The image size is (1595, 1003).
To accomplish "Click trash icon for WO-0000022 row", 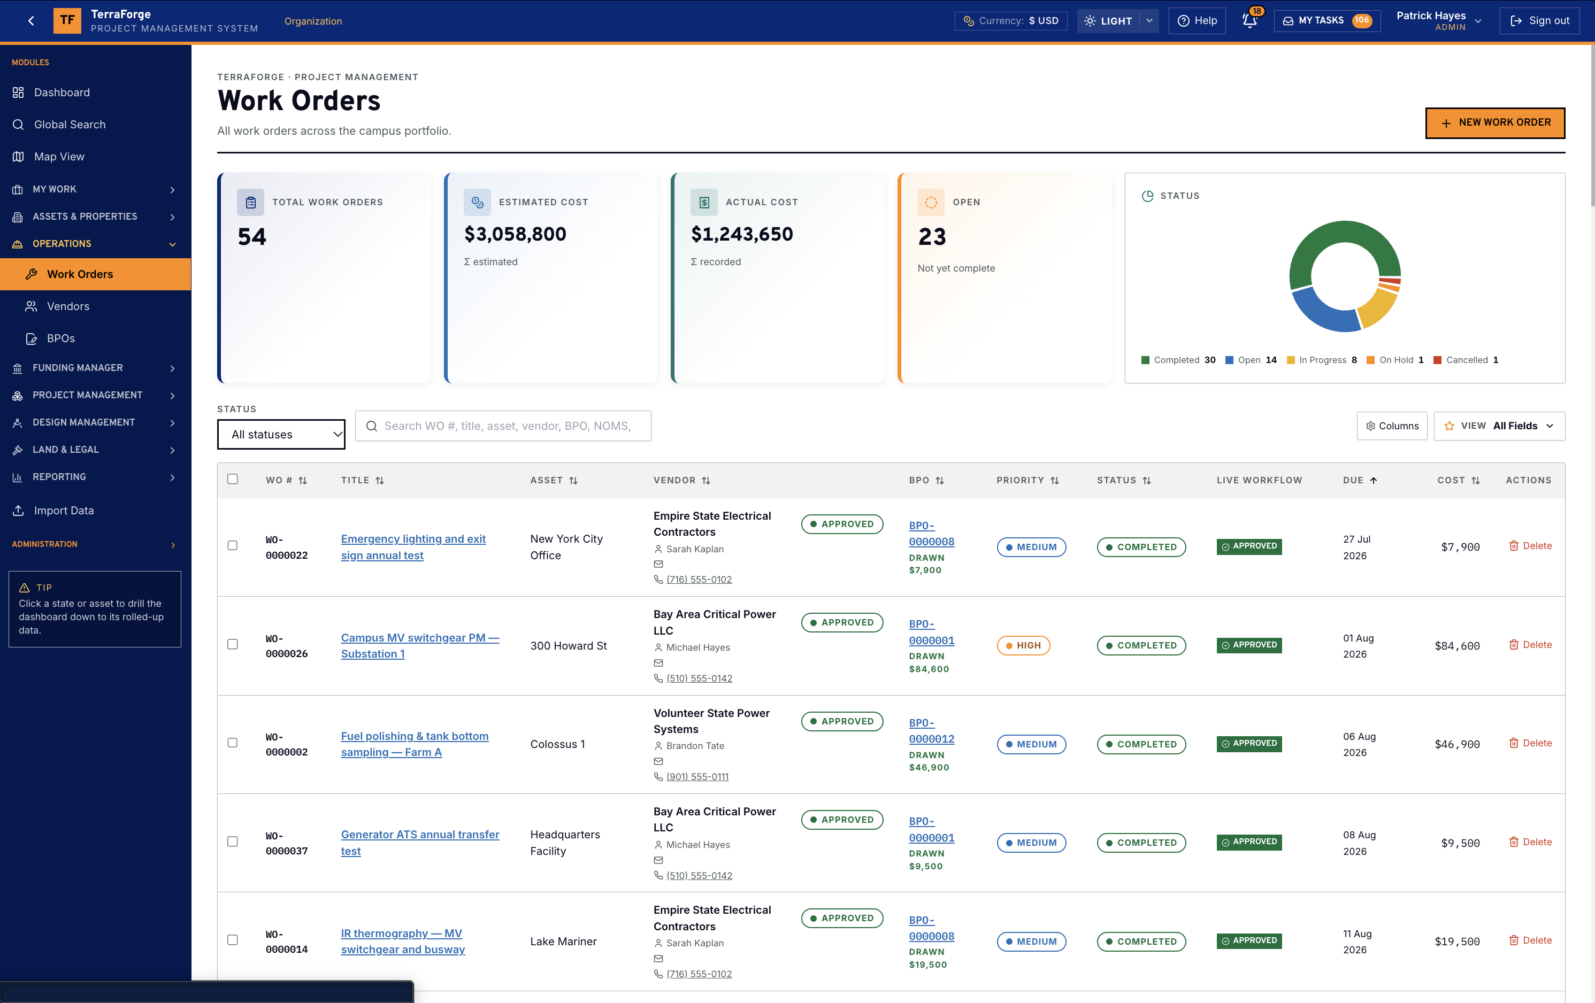I will pyautogui.click(x=1514, y=545).
